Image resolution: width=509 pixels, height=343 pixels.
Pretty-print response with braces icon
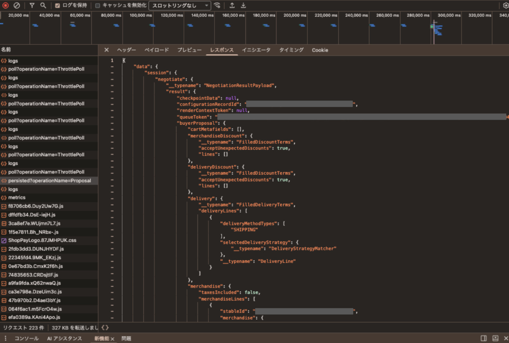[x=105, y=328]
